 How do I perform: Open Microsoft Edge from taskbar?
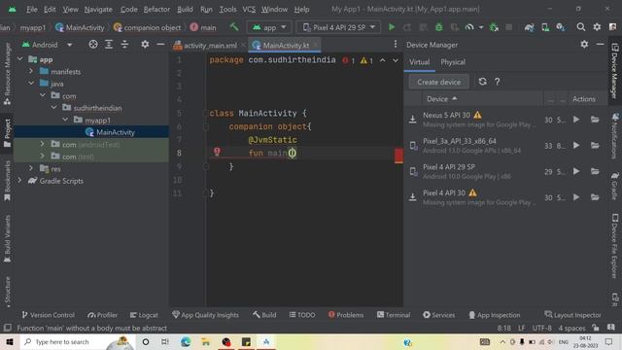pos(186,341)
